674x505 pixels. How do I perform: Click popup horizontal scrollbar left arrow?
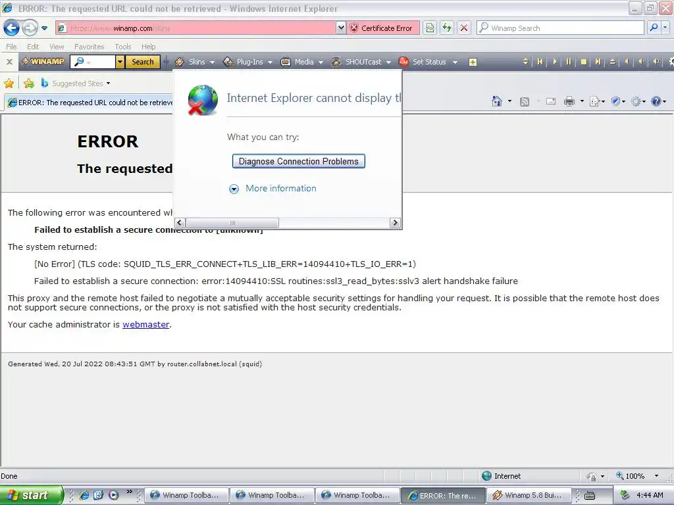180,222
